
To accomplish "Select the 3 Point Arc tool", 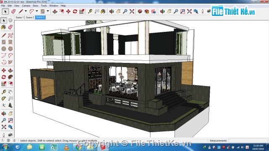I will pos(4,62).
